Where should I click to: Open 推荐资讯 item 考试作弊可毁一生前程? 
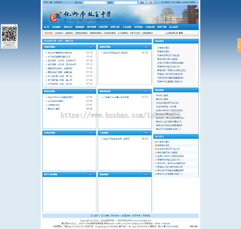(167, 59)
